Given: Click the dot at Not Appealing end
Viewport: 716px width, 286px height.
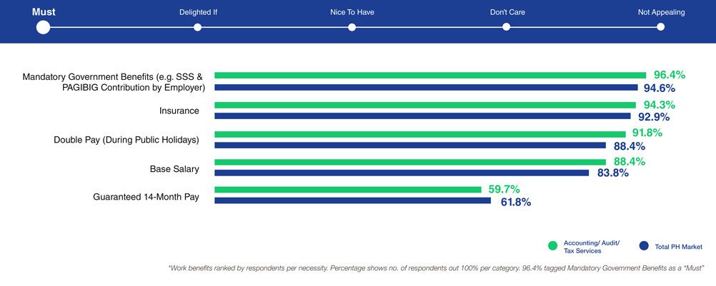Looking at the screenshot, I should (660, 27).
